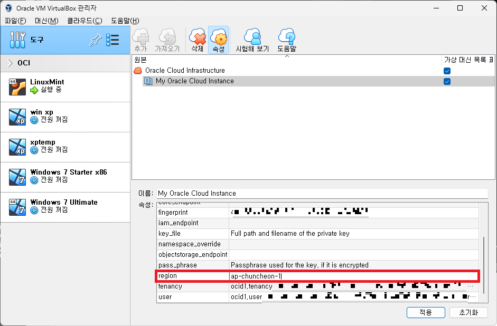Toggle My Oracle Cloud Instance VM list checkbox

coord(447,81)
